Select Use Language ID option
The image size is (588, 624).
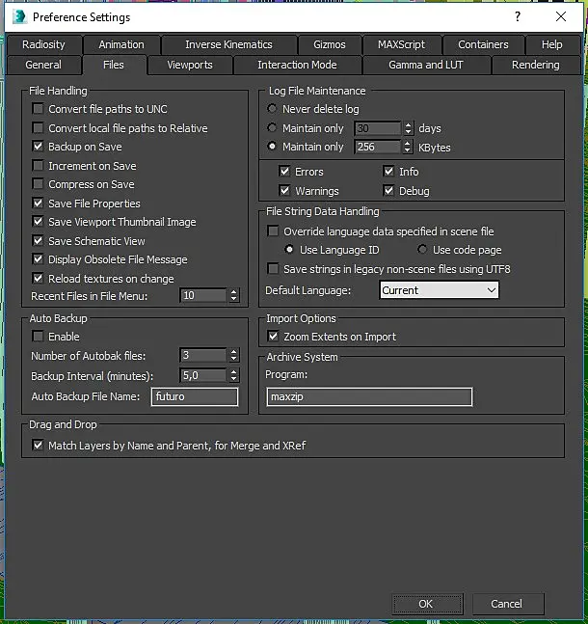289,250
